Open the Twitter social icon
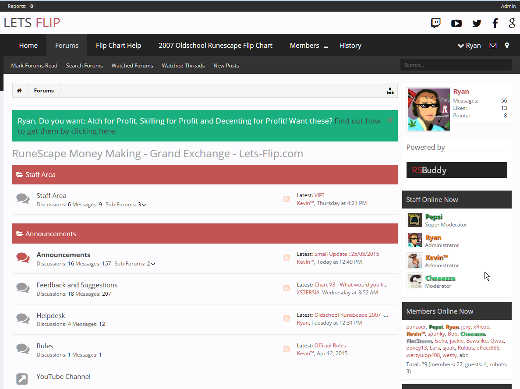The height and width of the screenshot is (389, 520). click(477, 24)
